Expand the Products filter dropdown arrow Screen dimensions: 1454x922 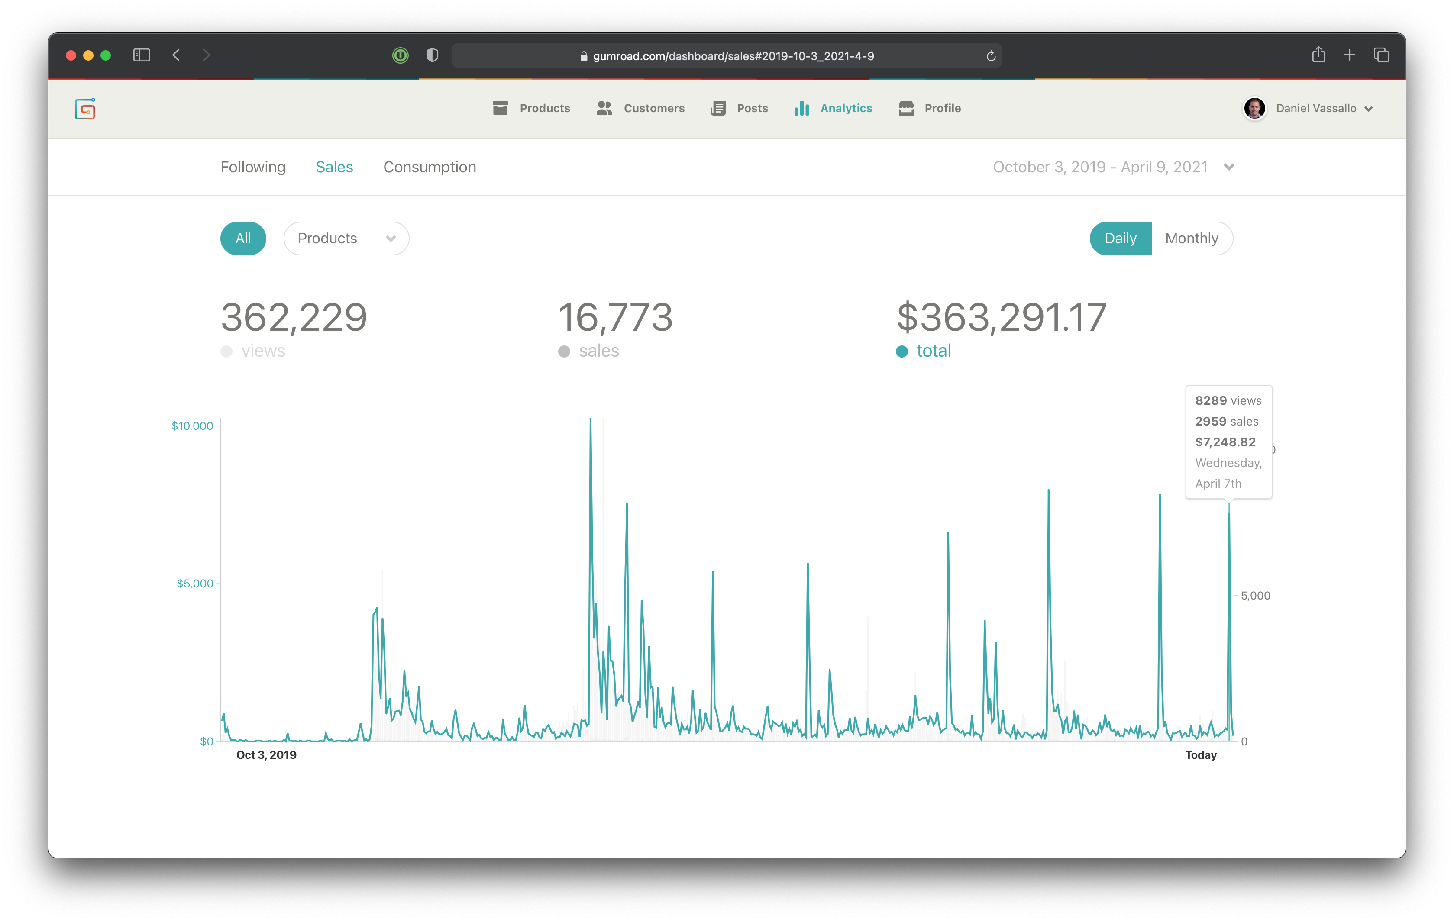(x=391, y=239)
